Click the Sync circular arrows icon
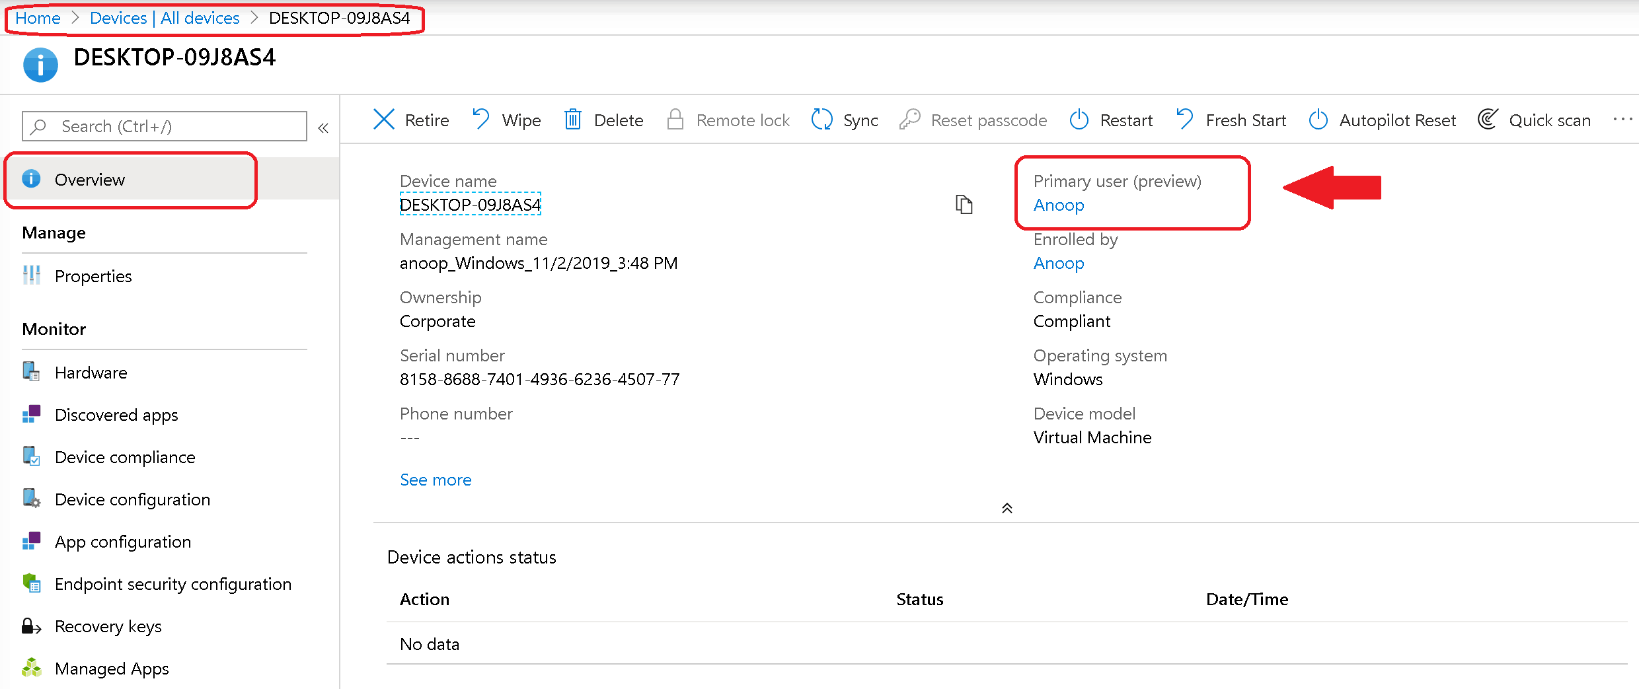This screenshot has width=1639, height=689. 822,120
